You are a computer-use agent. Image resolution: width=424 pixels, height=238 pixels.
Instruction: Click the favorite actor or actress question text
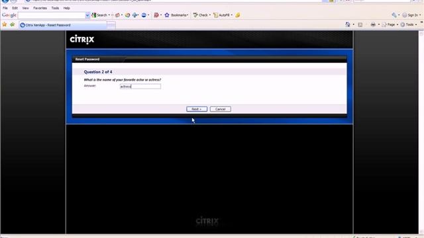[x=122, y=79]
